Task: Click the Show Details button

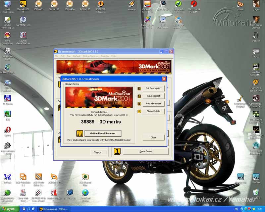Action: (153, 111)
